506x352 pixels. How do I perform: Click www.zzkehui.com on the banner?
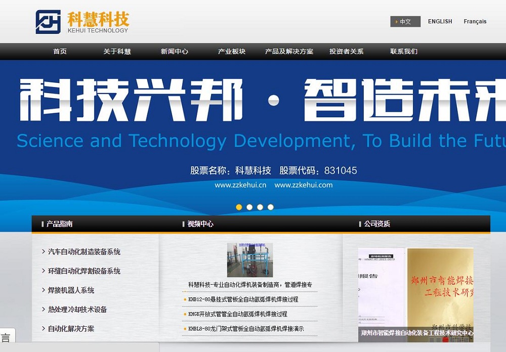(303, 185)
